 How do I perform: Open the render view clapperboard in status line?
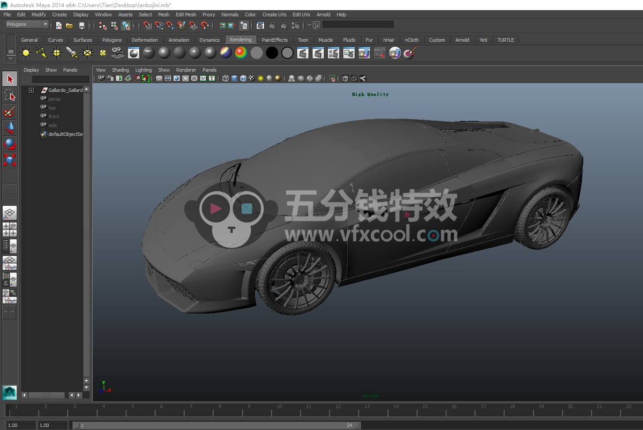coord(260,25)
